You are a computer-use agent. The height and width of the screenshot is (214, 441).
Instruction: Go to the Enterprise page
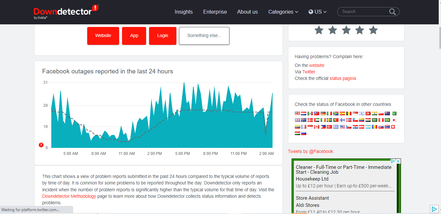tap(215, 12)
